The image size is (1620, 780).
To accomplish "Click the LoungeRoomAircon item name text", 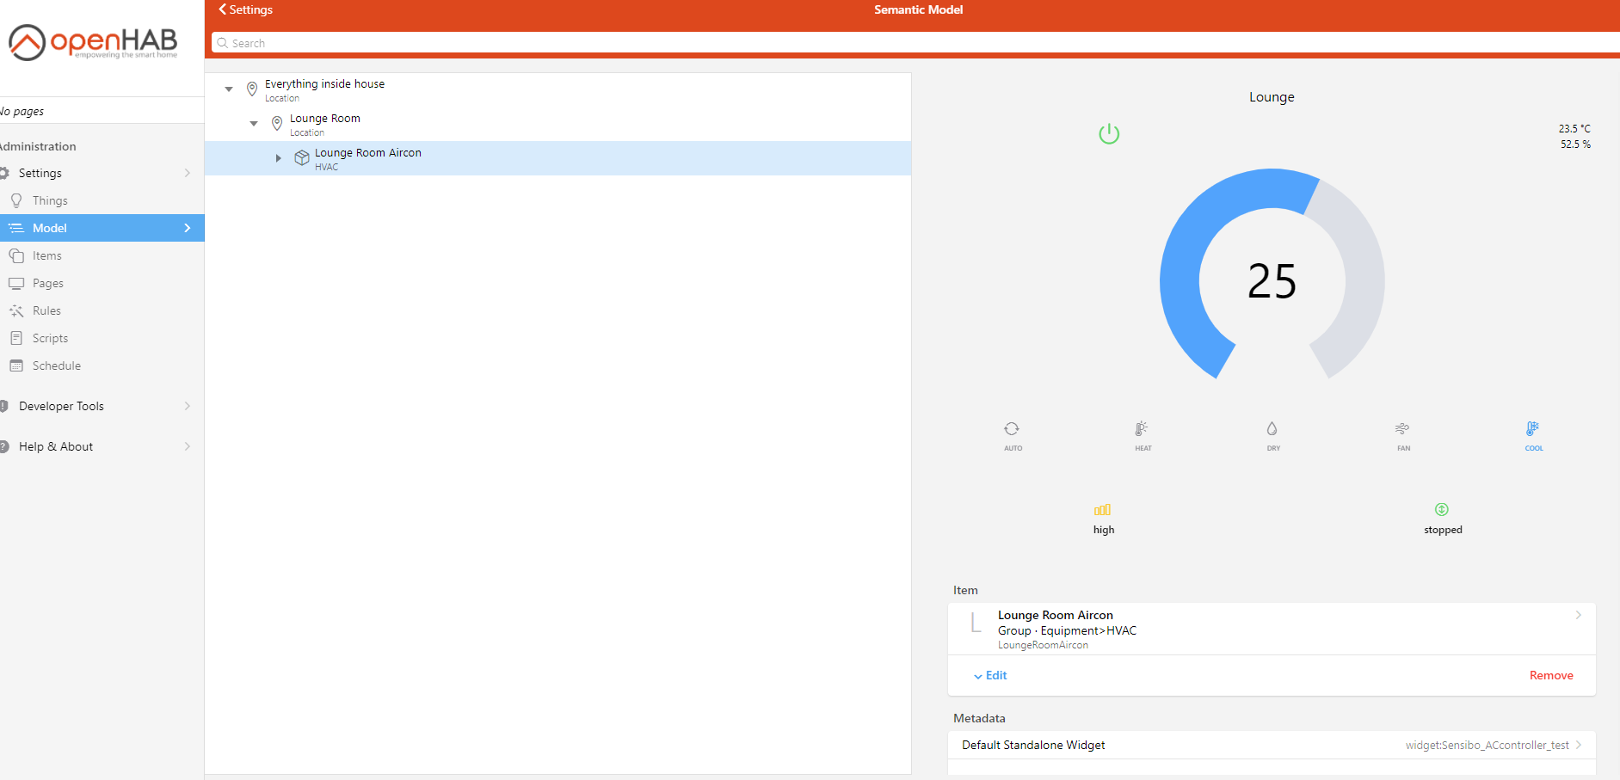I will 1043,645.
